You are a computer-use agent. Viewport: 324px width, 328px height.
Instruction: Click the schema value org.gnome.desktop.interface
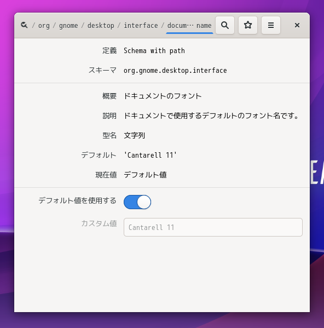tap(175, 71)
